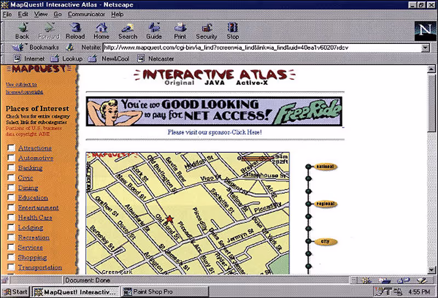Check the Lodging checkbox

pyautogui.click(x=11, y=227)
